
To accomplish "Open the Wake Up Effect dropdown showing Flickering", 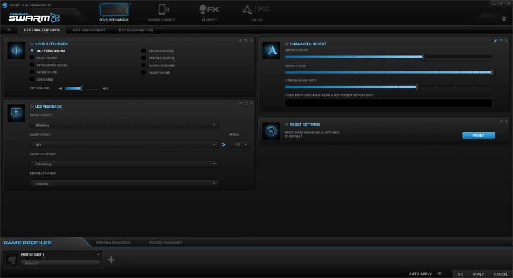I will coord(124,164).
